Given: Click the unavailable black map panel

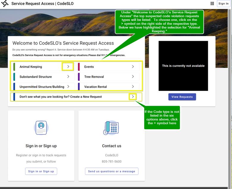Looking at the screenshot, I should coord(182,66).
